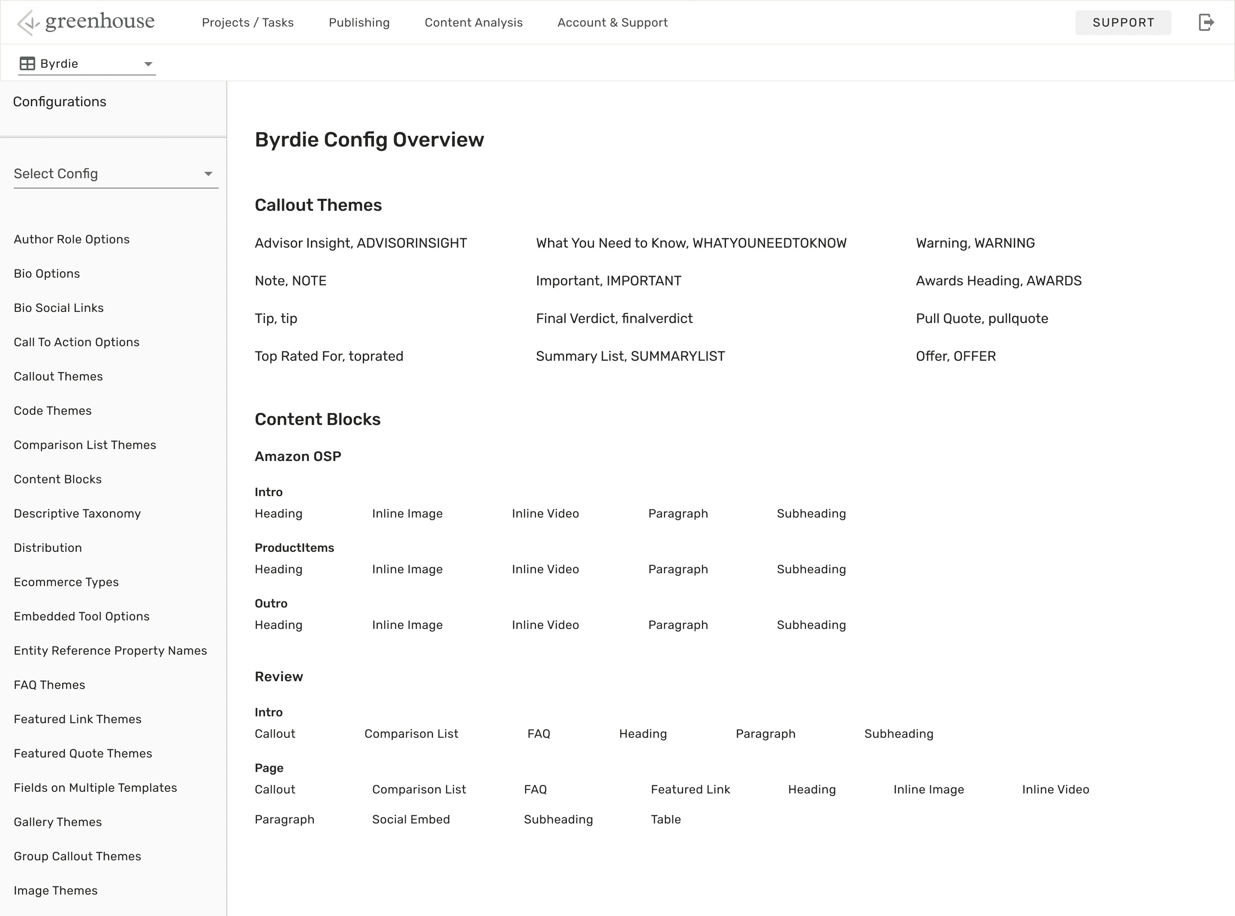Open FAQ Themes configuration
1235x916 pixels.
click(49, 686)
